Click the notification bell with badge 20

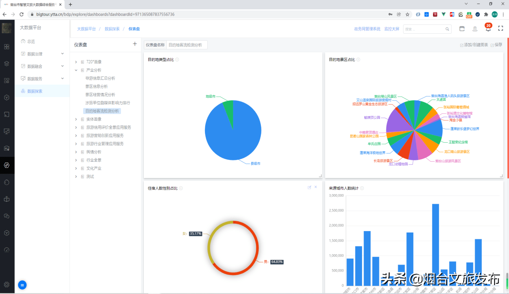pyautogui.click(x=488, y=29)
